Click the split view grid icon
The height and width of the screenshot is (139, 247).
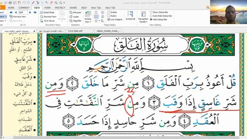[x=96, y=21]
